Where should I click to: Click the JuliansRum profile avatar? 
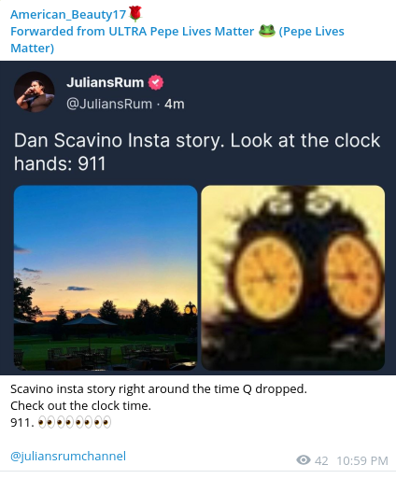click(x=35, y=92)
